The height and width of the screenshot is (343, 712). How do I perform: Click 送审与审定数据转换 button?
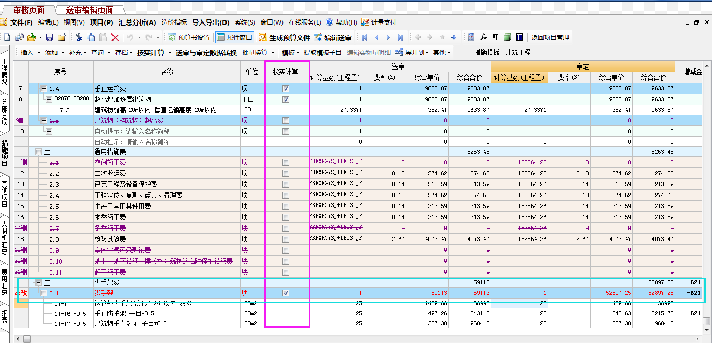tap(206, 52)
